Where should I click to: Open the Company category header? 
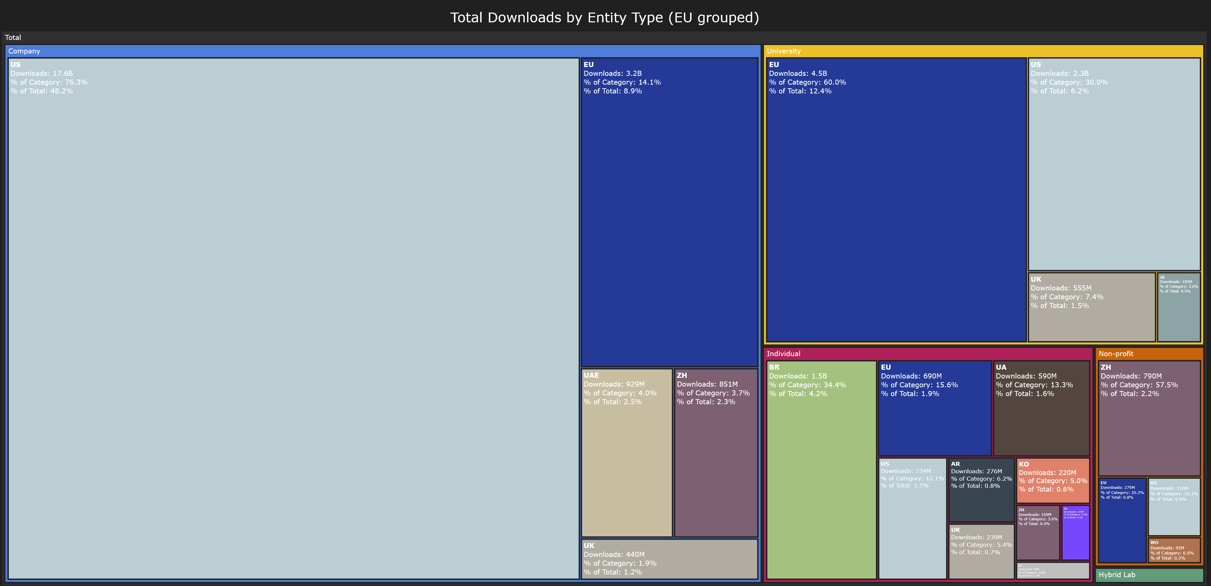click(x=24, y=51)
